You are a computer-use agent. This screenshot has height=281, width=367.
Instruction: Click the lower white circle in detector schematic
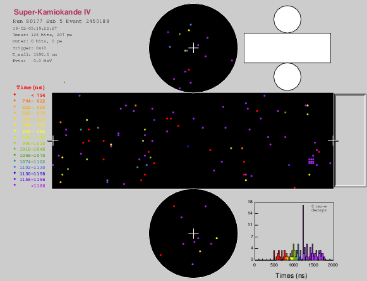coord(287,77)
